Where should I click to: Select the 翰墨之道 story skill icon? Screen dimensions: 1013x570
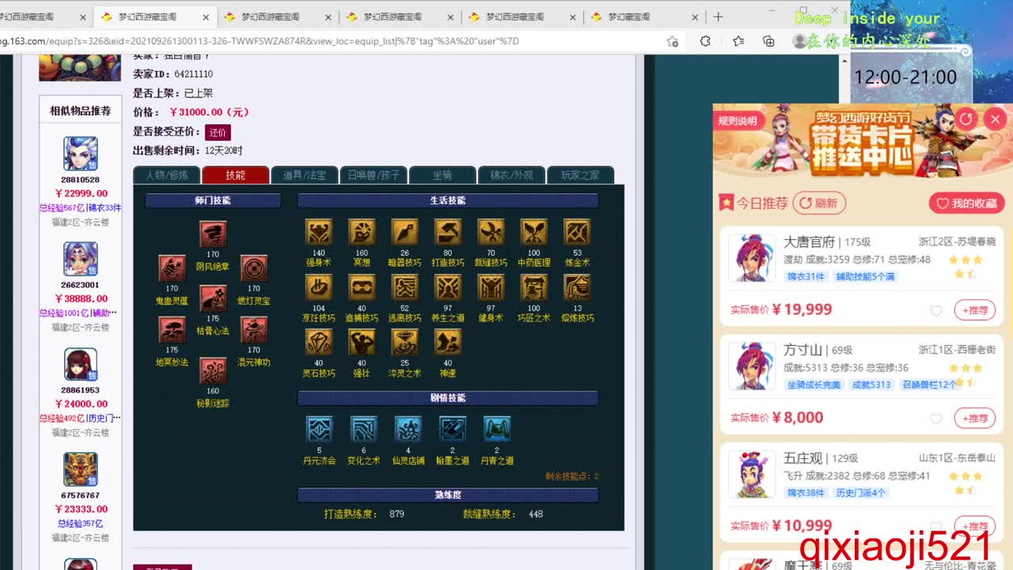click(453, 430)
